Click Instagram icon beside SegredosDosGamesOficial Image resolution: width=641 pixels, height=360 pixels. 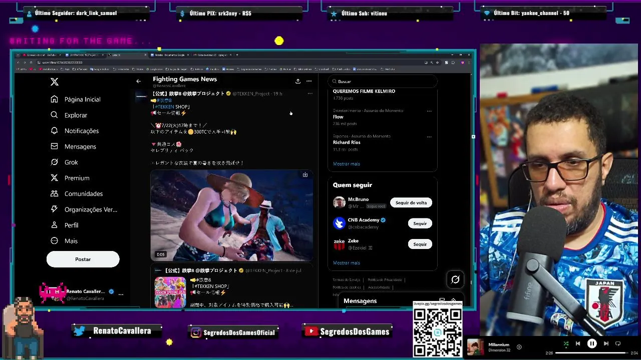click(196, 332)
